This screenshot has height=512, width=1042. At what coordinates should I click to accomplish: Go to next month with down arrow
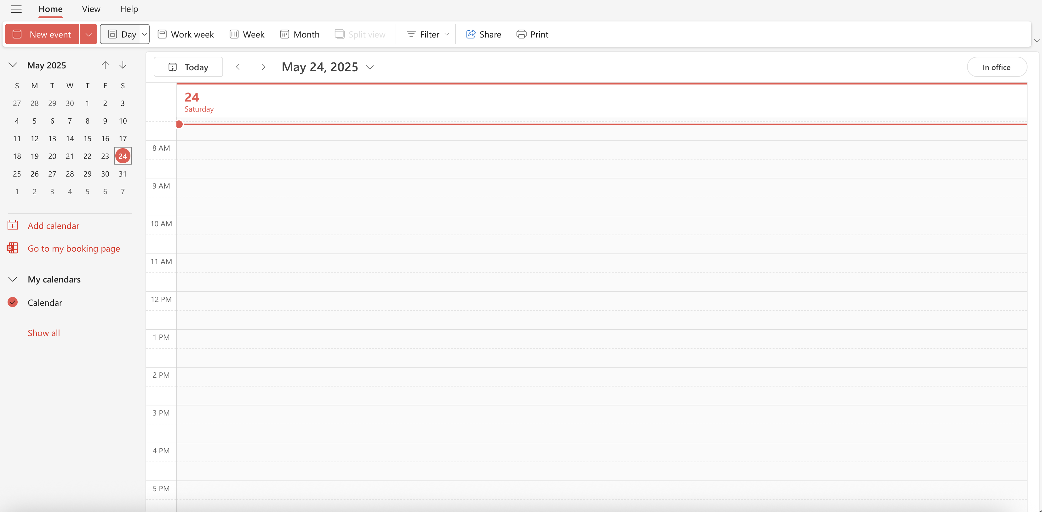tap(123, 65)
